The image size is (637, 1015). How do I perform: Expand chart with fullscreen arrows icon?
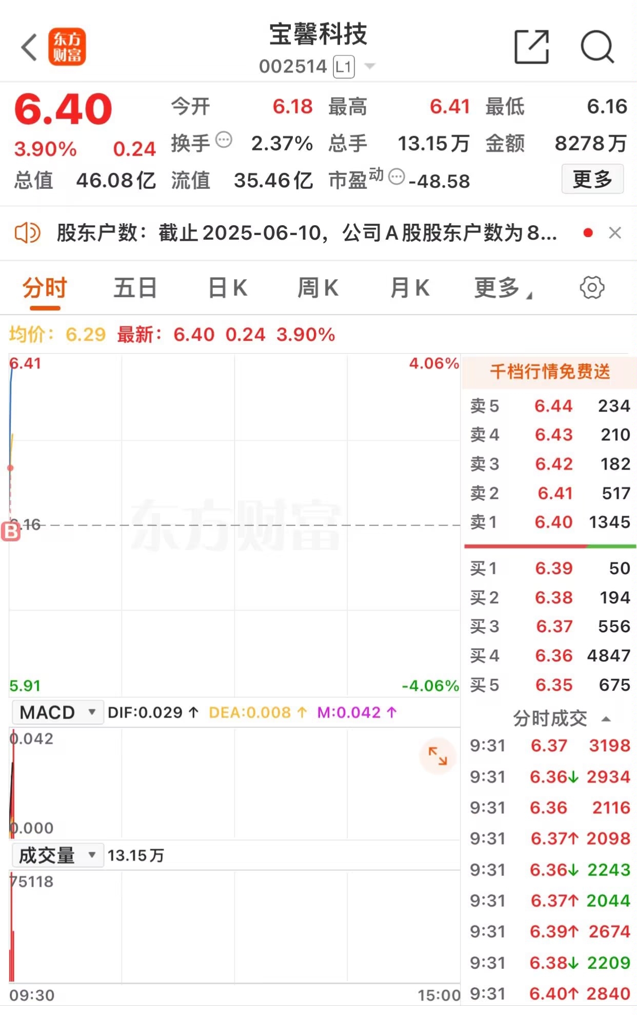coord(437,756)
